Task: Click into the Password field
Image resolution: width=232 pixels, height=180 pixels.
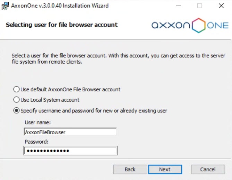Action: 70,151
